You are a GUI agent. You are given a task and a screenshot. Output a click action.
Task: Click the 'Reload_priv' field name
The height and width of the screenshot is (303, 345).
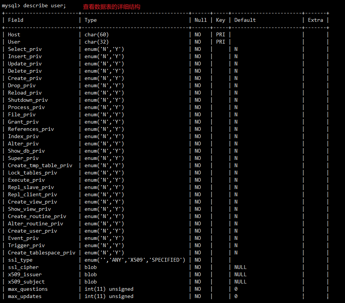point(25,93)
